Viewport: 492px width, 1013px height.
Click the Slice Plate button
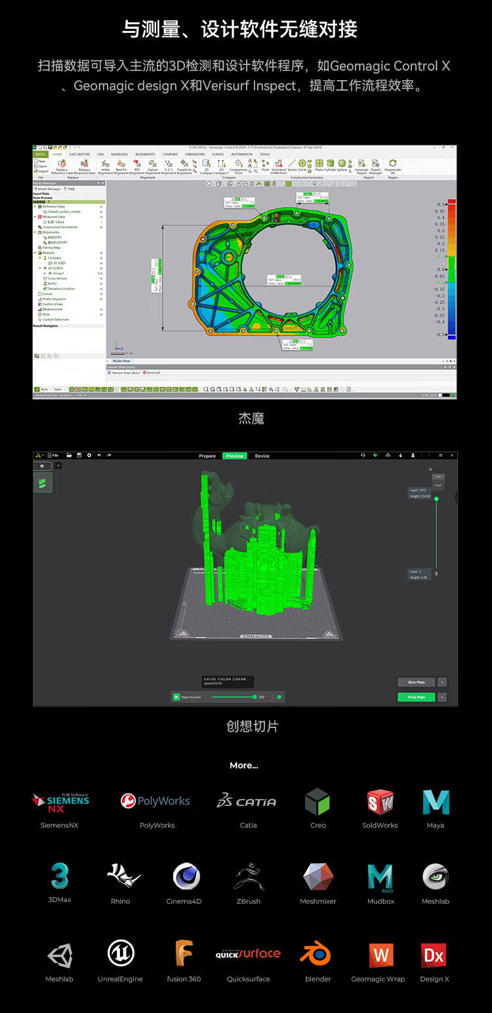[x=416, y=683]
